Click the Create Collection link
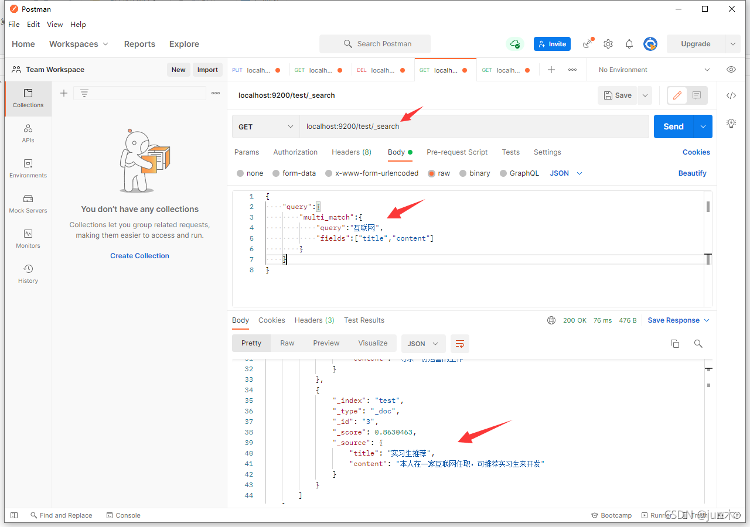Image resolution: width=750 pixels, height=527 pixels. click(x=139, y=256)
